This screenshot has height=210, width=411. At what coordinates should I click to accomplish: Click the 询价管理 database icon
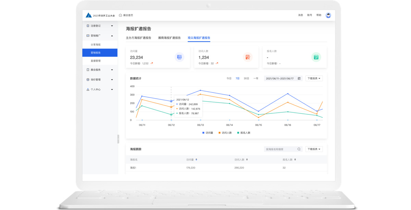88,79
